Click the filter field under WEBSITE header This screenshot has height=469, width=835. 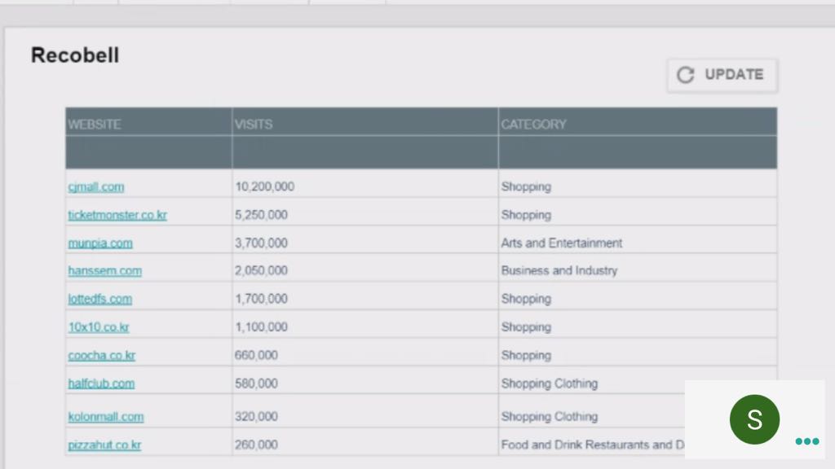pos(148,152)
